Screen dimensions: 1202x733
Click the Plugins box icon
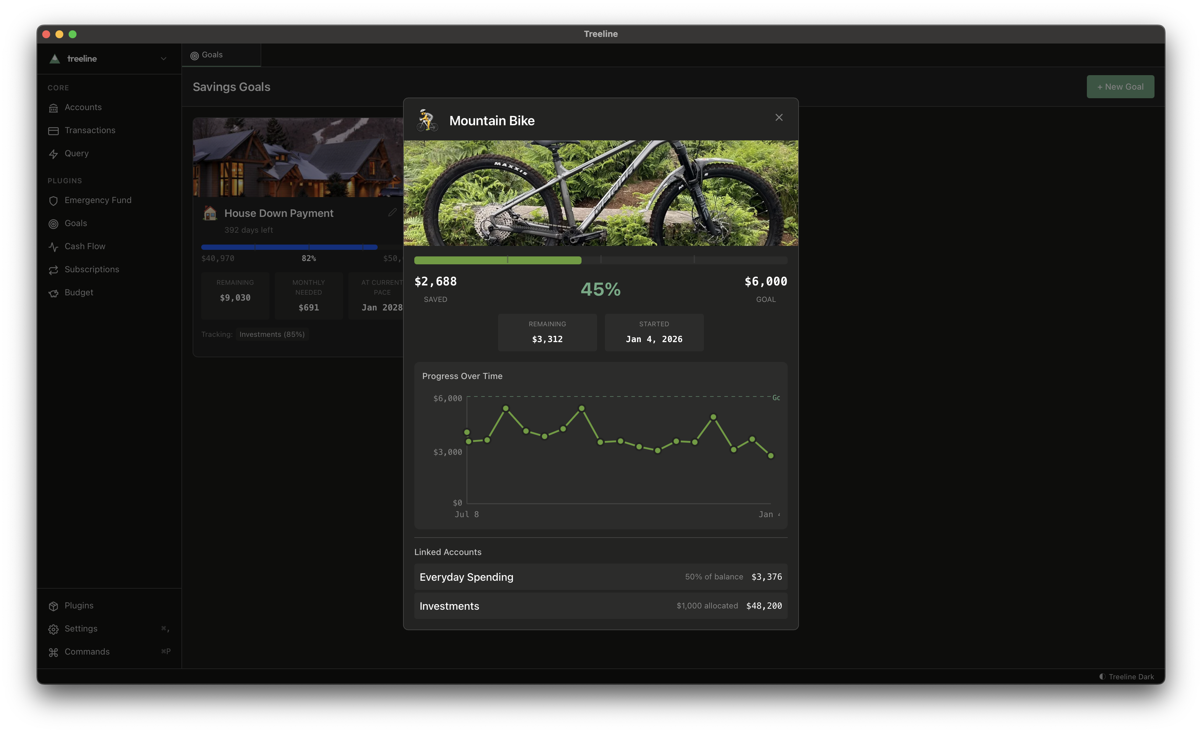click(x=53, y=606)
